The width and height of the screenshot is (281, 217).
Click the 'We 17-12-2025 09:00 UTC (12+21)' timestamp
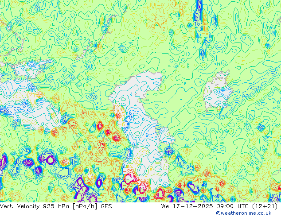tap(219, 206)
